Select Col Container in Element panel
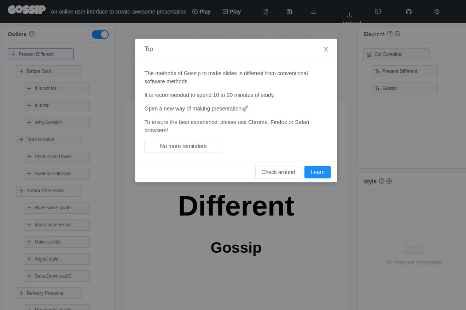The image size is (466, 310). [396, 54]
